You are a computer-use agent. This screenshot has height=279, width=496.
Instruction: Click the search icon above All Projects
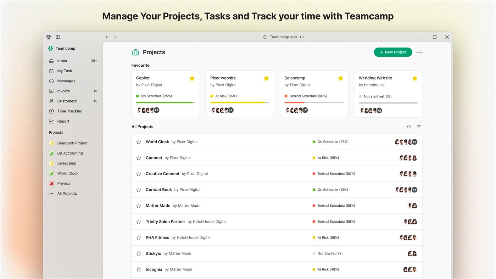click(408, 127)
